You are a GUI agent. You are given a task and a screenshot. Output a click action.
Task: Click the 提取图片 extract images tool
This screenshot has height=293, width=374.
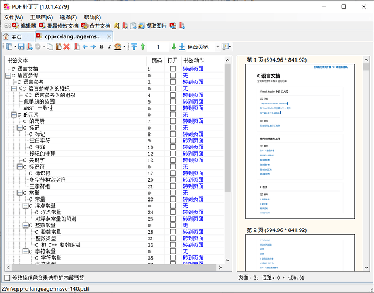tap(152, 26)
